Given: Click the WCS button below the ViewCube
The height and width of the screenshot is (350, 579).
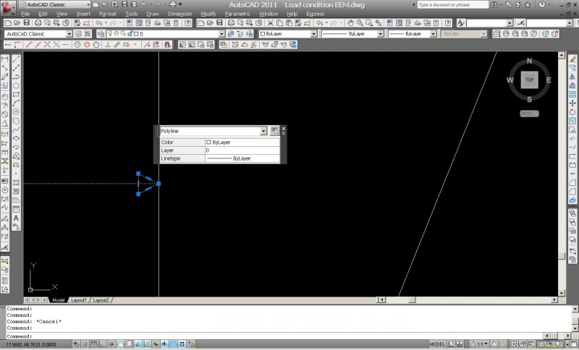Looking at the screenshot, I should point(529,114).
